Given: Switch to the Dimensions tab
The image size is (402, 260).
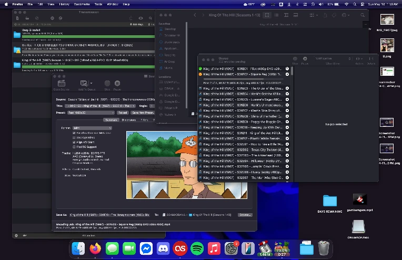Looking at the screenshot, I should (x=129, y=120).
